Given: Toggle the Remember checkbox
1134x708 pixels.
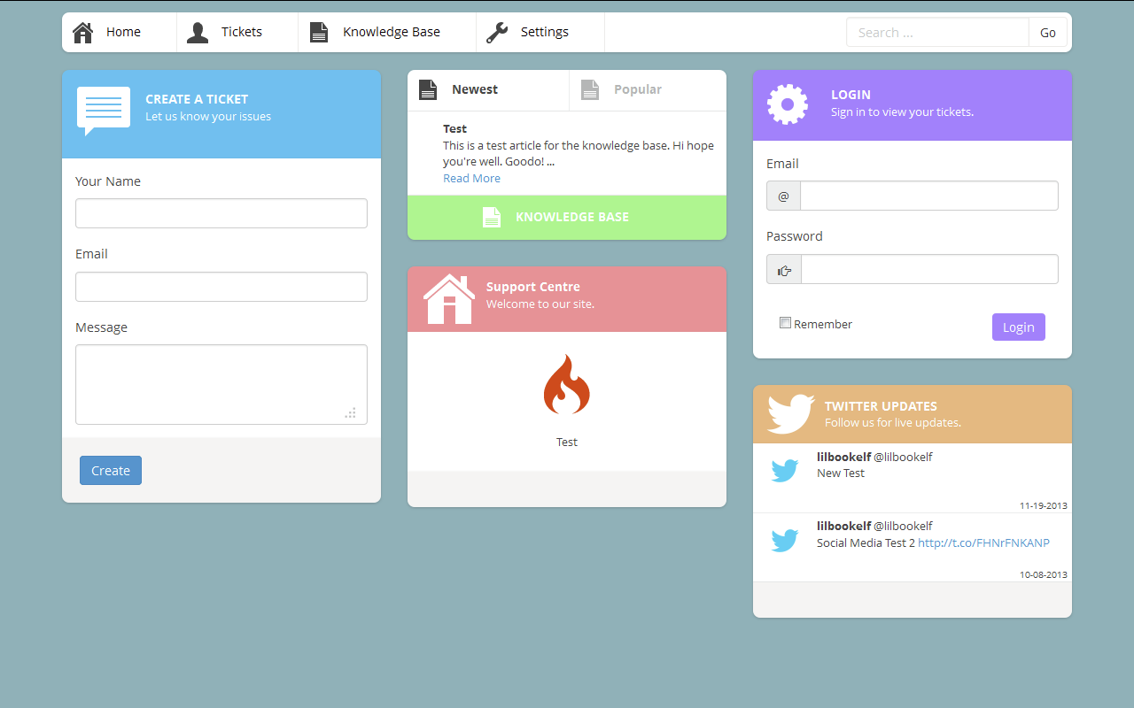Looking at the screenshot, I should (x=785, y=323).
